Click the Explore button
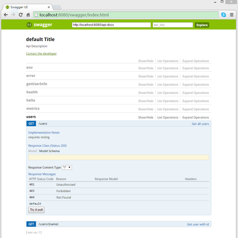Screen dimensions: 238x238 (202, 25)
